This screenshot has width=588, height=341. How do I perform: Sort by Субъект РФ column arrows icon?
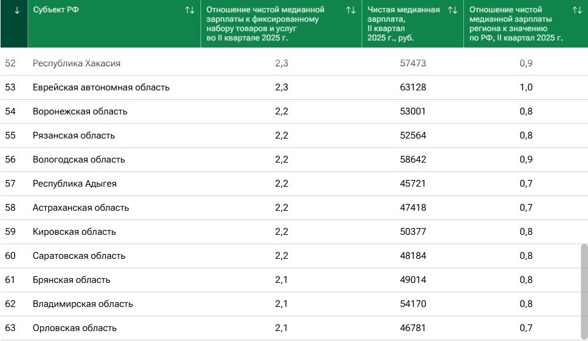pos(189,11)
